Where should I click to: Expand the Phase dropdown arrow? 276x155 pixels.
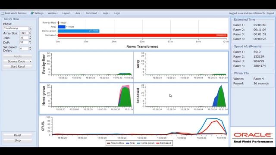point(30,28)
